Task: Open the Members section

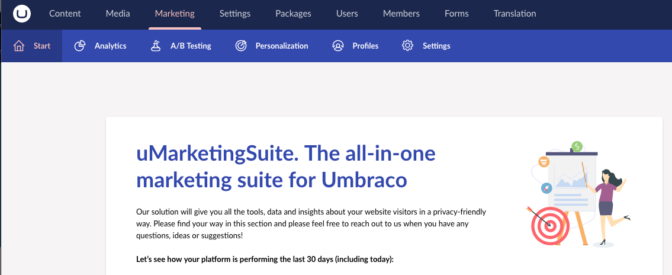Action: click(401, 14)
